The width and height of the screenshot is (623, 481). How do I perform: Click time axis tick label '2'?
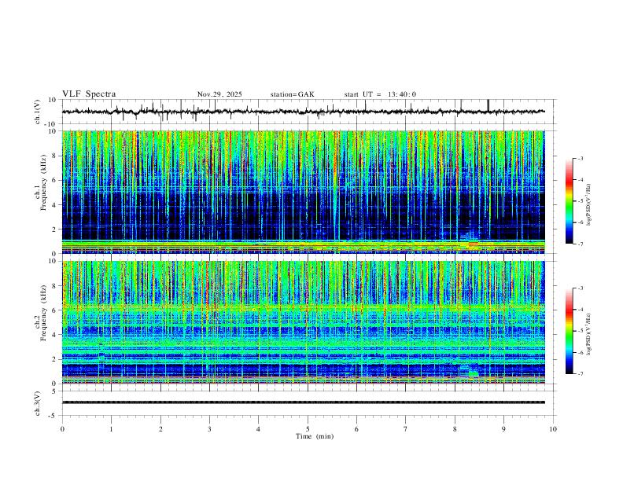point(160,429)
